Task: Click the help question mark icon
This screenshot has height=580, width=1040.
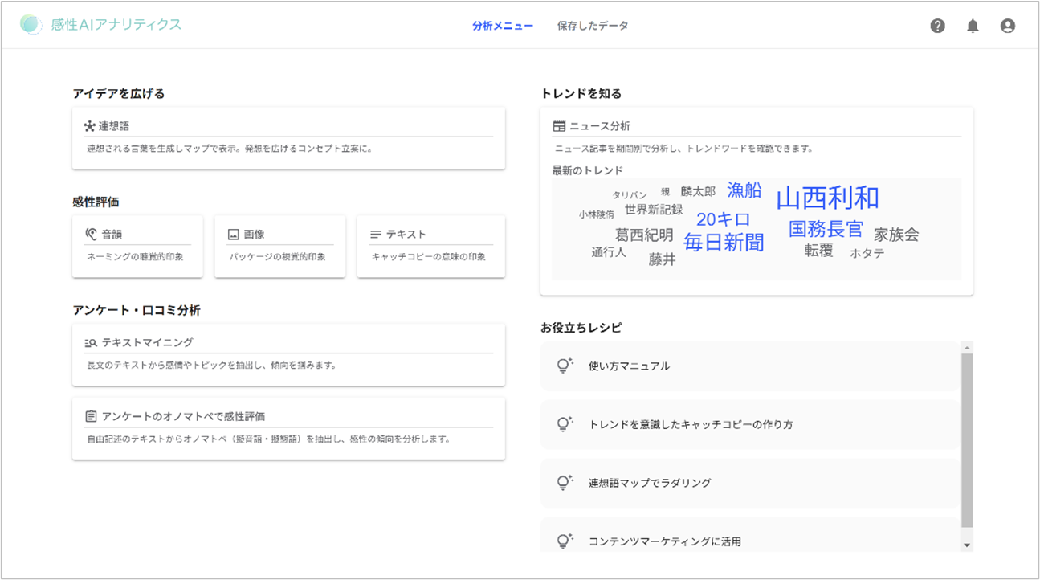Action: click(937, 26)
